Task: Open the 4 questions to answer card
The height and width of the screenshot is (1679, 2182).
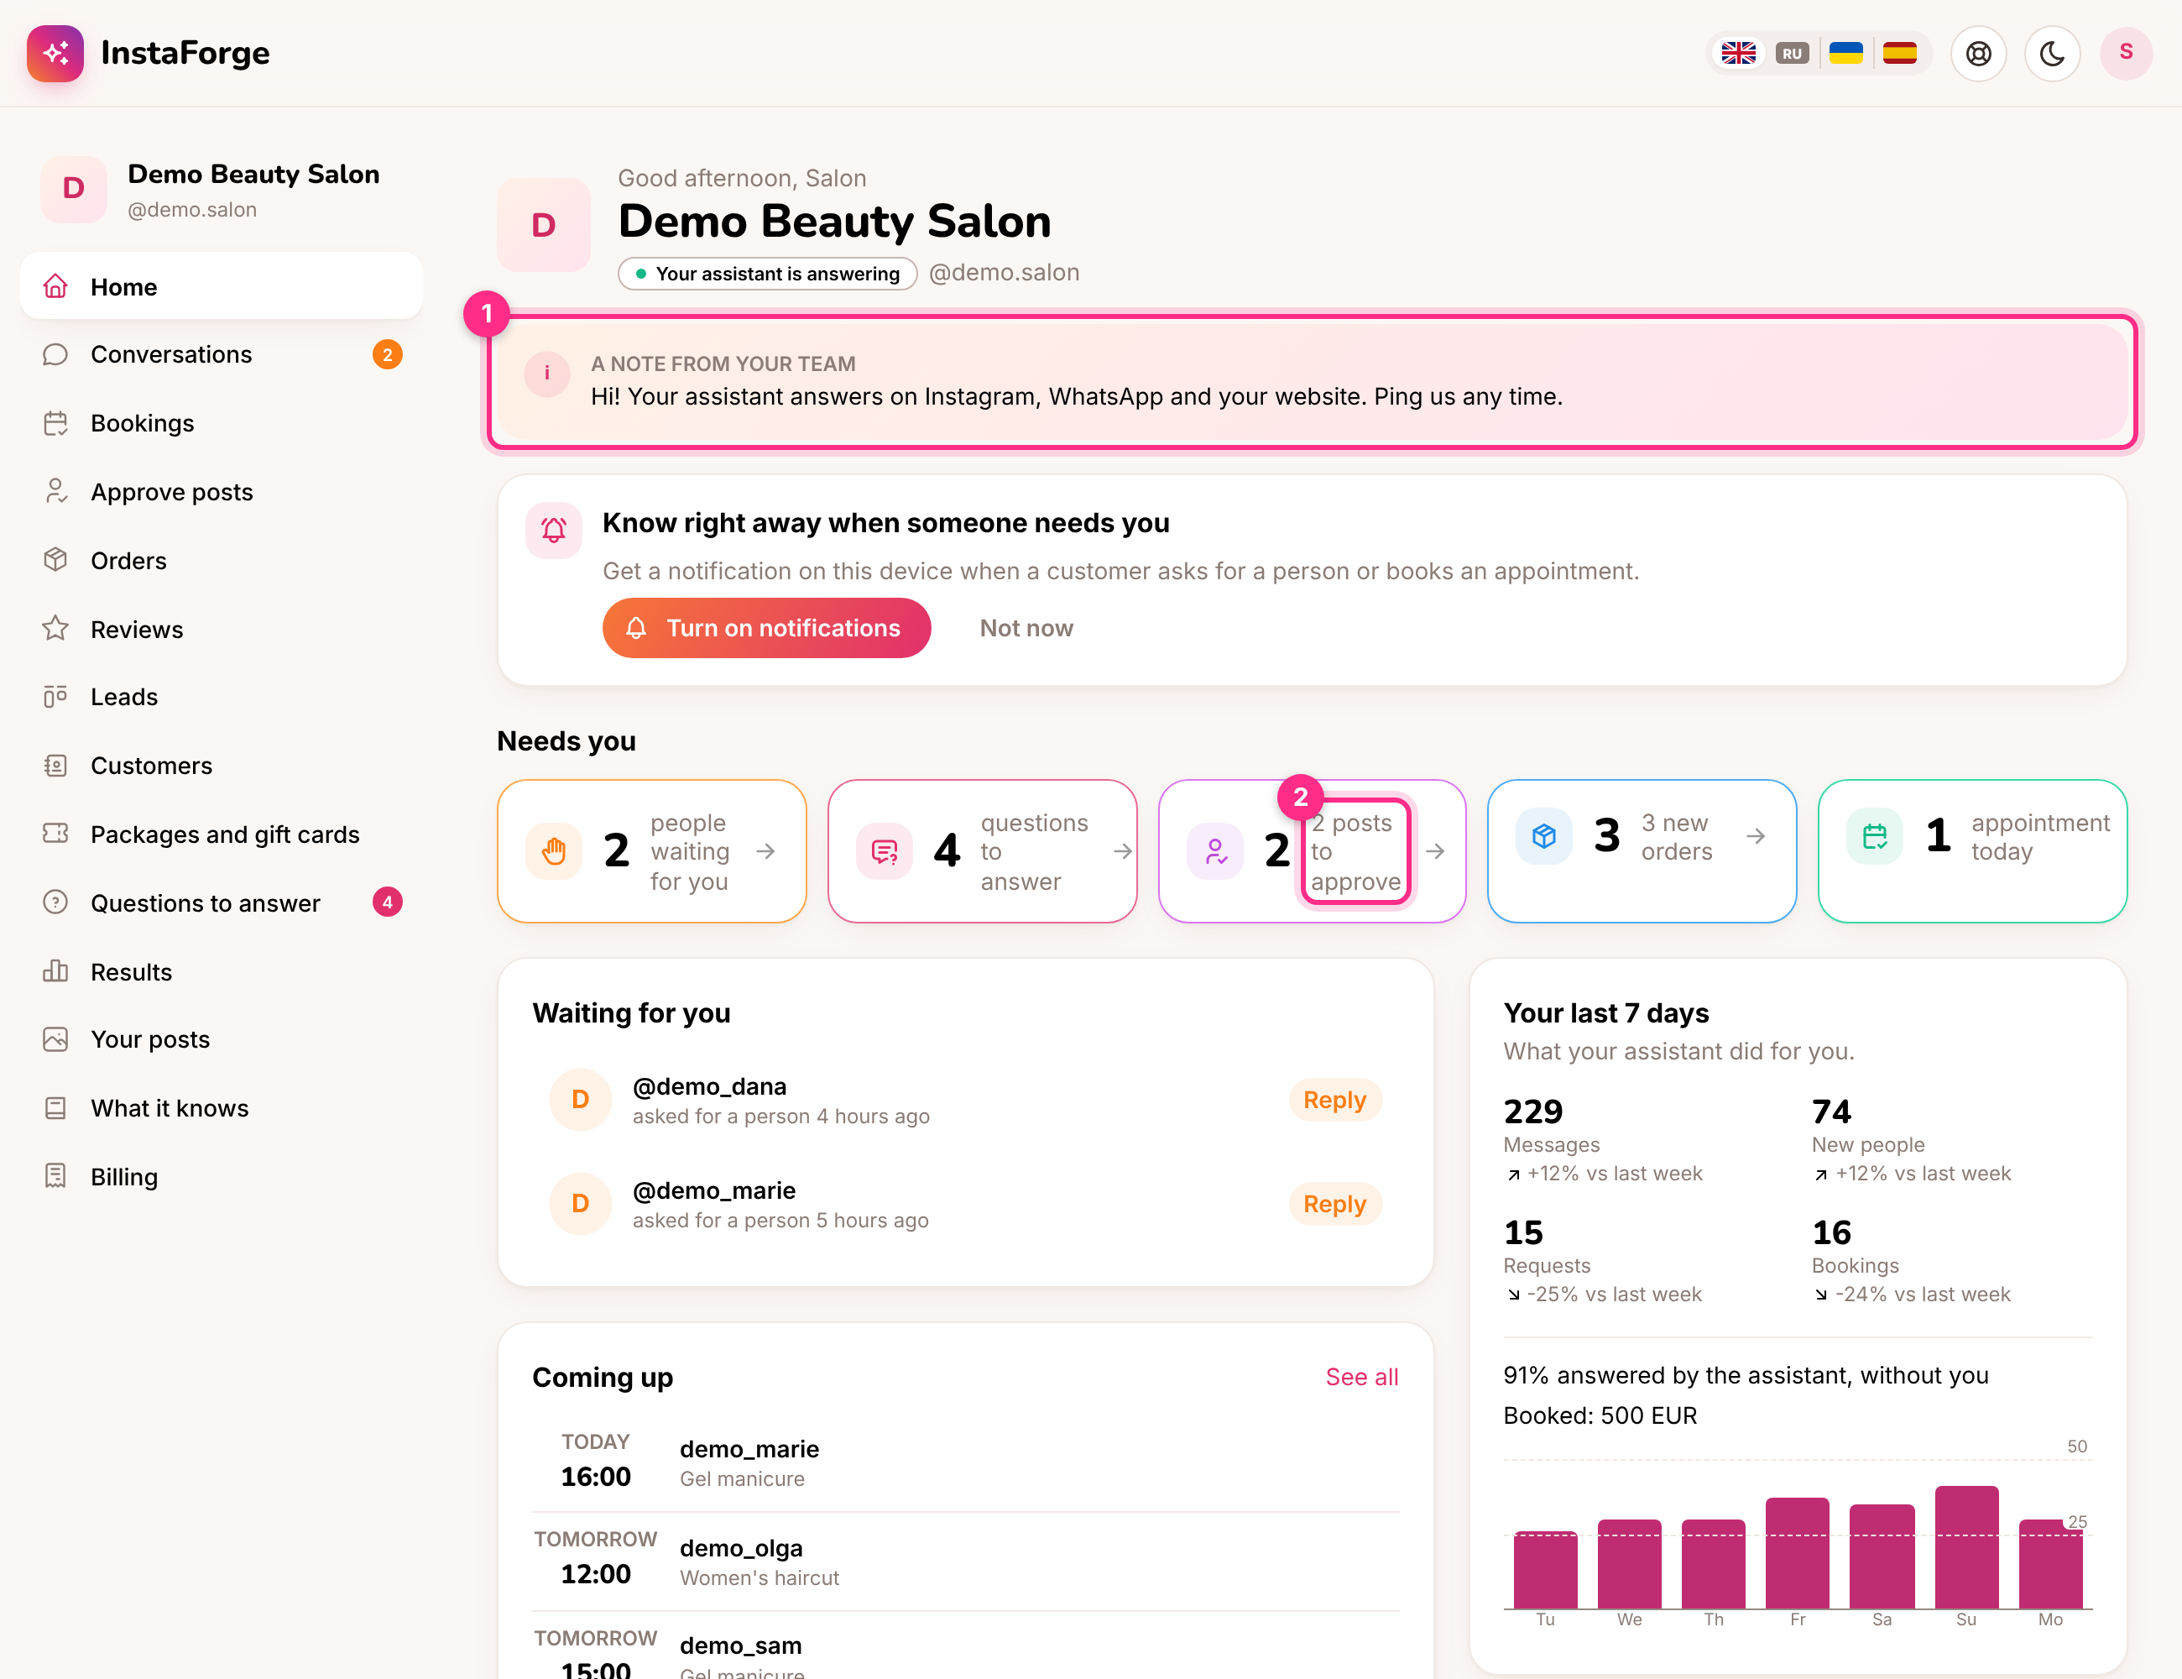Action: coord(982,851)
